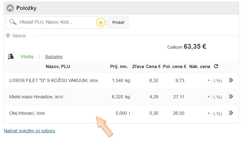The height and width of the screenshot is (142, 249).
Task: Open the Nástroje link
Action: point(19,36)
